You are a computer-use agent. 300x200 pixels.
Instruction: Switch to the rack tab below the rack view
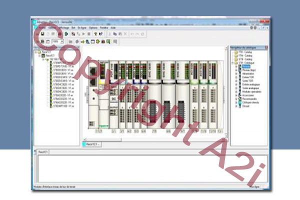point(92,143)
